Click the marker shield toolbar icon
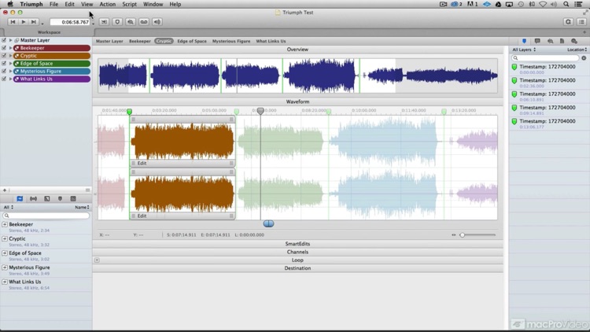This screenshot has width=590, height=332. [117, 22]
